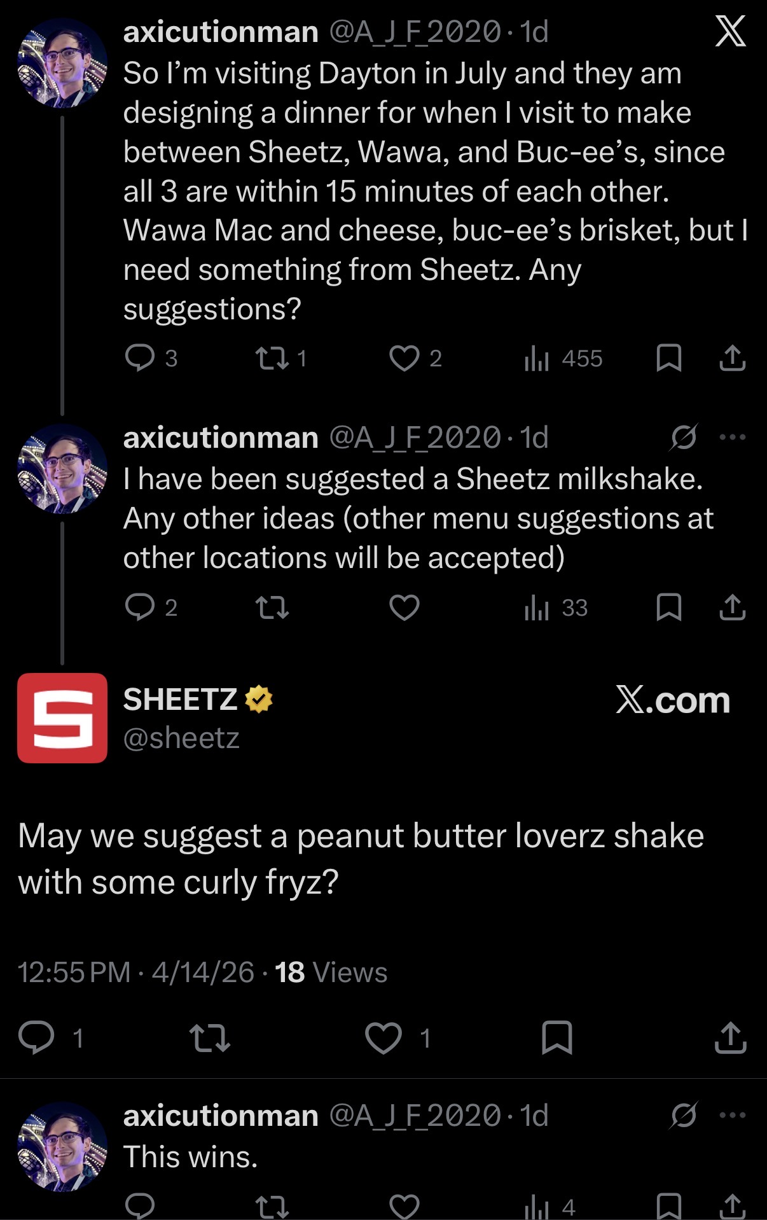This screenshot has width=767, height=1220.
Task: Like the Sheetz milkshake suggestion tweet
Action: click(404, 607)
